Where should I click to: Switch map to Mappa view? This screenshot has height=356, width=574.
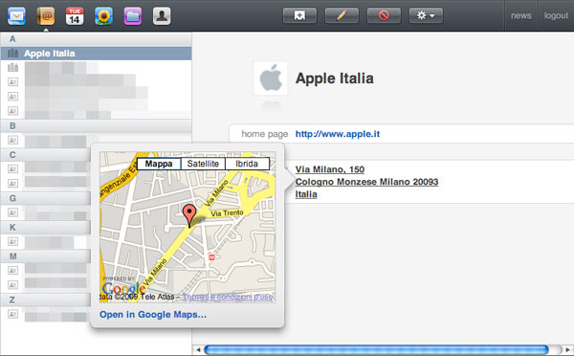[x=159, y=164]
